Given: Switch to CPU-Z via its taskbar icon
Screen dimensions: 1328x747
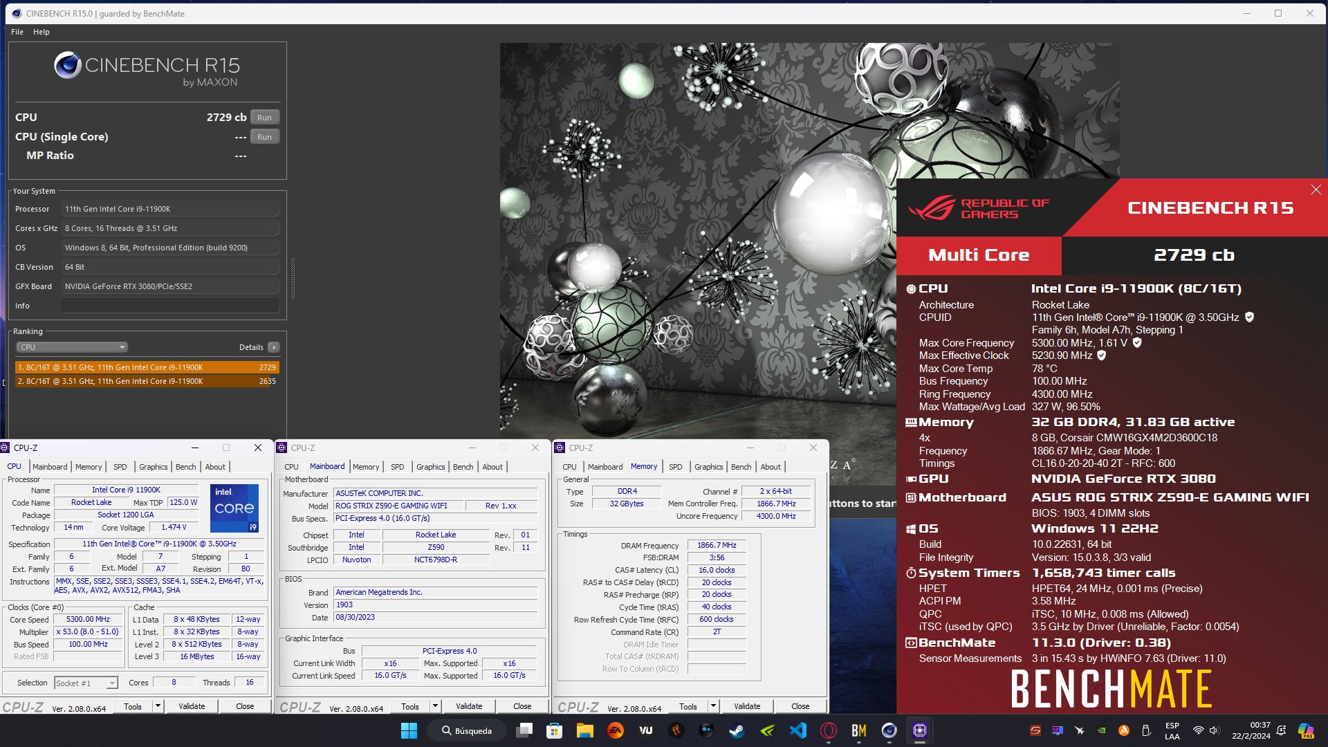Looking at the screenshot, I should pyautogui.click(x=919, y=730).
